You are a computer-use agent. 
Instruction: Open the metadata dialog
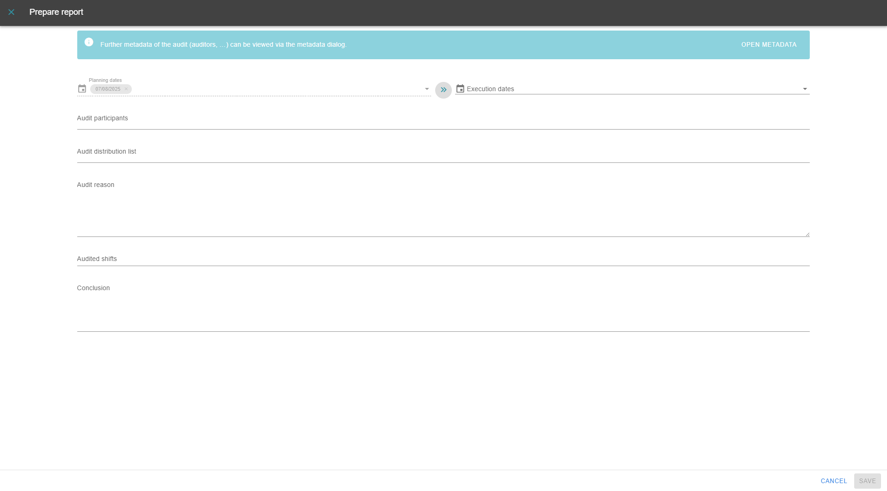point(769,45)
